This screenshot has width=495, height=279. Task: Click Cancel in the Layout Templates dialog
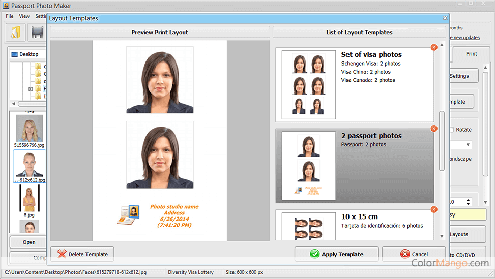point(414,254)
